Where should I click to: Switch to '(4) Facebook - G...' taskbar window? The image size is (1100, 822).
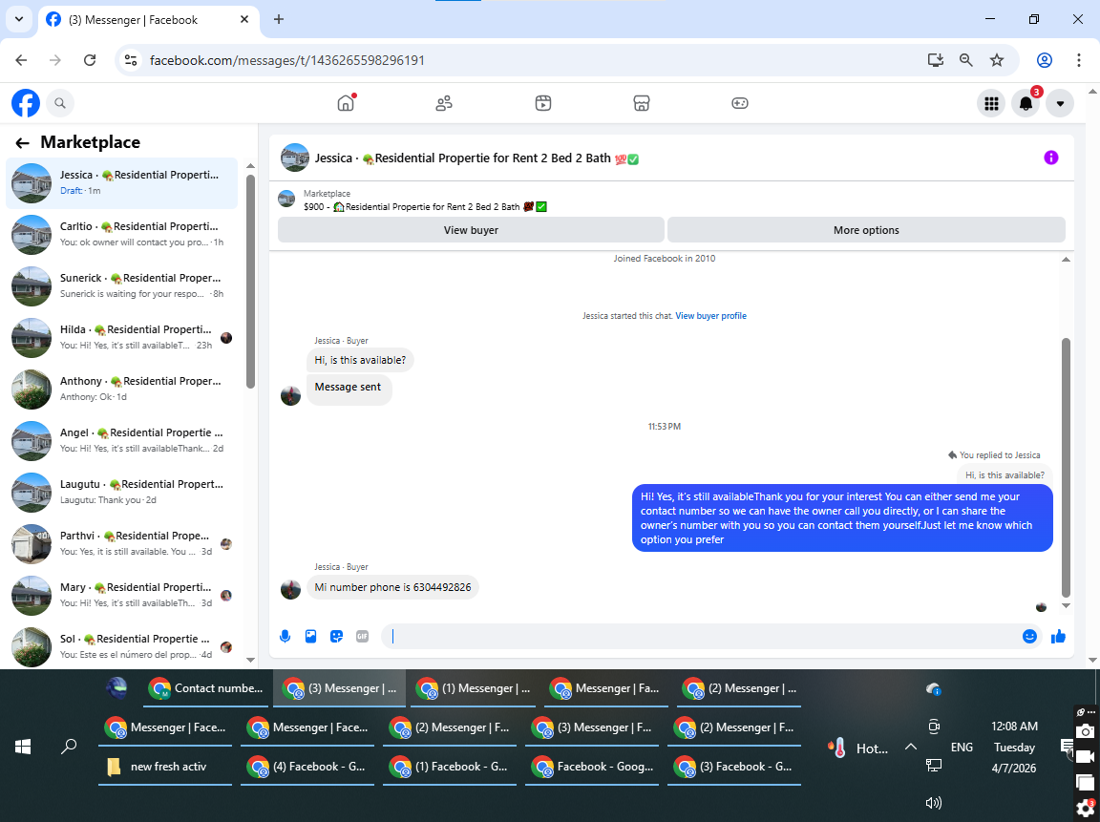point(307,767)
